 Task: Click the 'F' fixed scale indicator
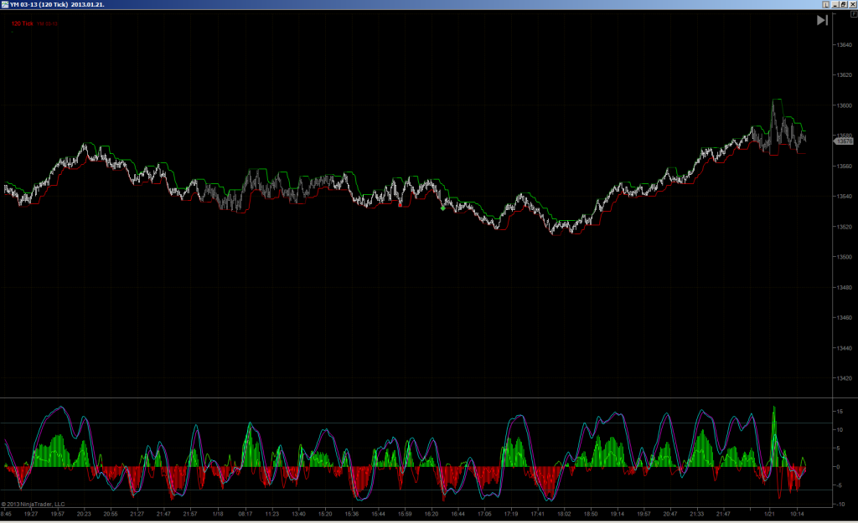[x=854, y=14]
